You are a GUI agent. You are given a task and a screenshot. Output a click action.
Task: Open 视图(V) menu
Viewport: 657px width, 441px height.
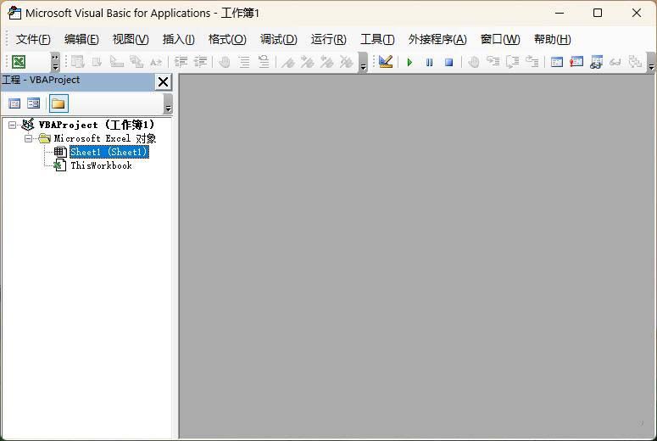131,39
